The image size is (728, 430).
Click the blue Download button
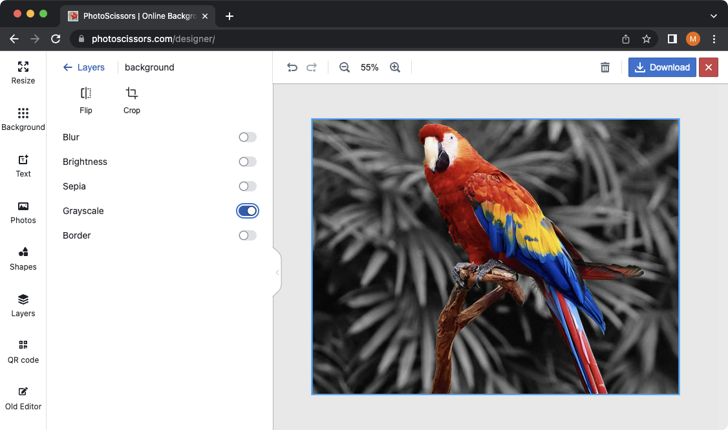(x=662, y=67)
